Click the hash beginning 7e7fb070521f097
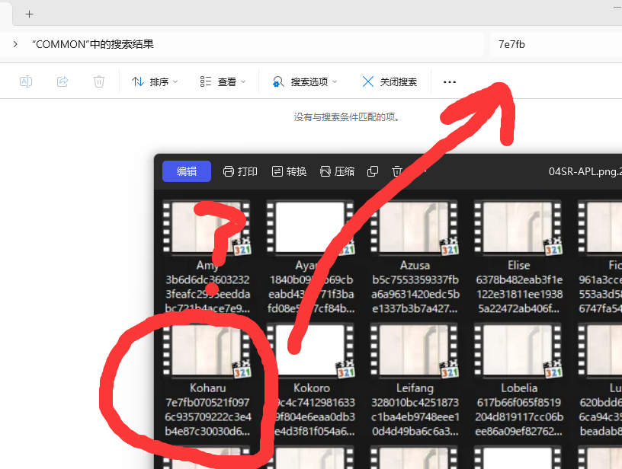This screenshot has width=622, height=469. [207, 416]
